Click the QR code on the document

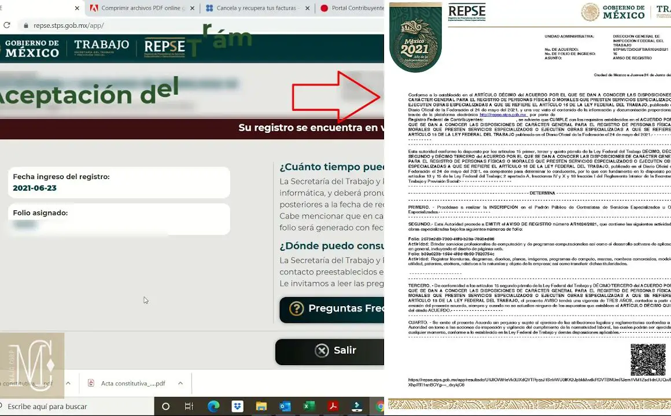pos(648,359)
